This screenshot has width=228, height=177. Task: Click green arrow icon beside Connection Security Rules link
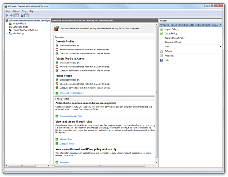click(x=57, y=116)
